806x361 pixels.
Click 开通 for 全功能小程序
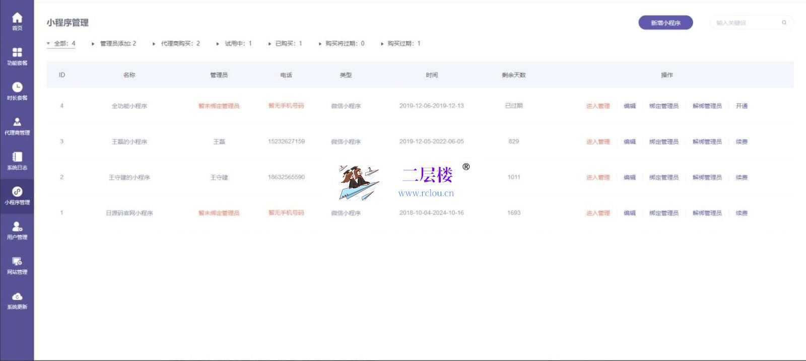coord(742,106)
